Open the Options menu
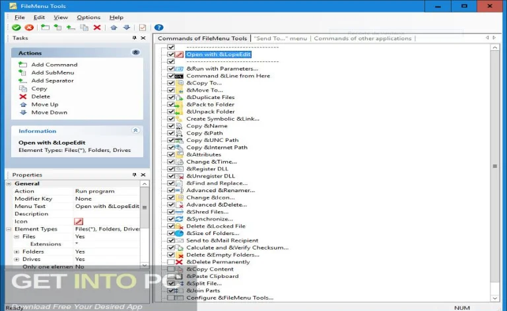 point(88,17)
